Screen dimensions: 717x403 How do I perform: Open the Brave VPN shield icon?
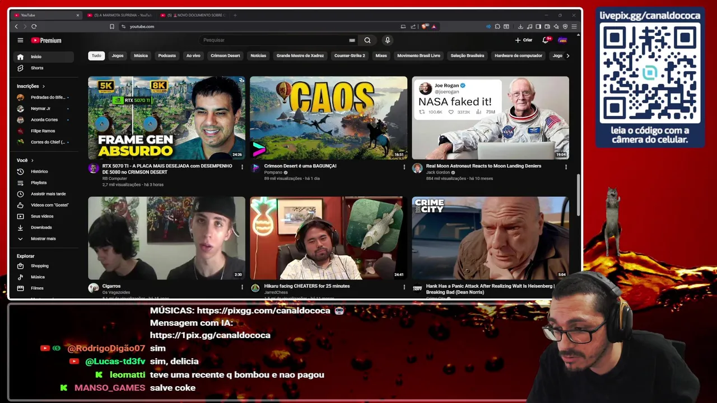[565, 26]
